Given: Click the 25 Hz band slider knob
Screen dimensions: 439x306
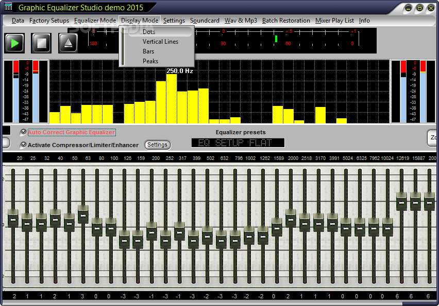Looking at the screenshot, I should (27, 223).
